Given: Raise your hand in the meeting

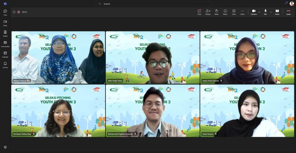Looking at the screenshot, I should 217,12.
